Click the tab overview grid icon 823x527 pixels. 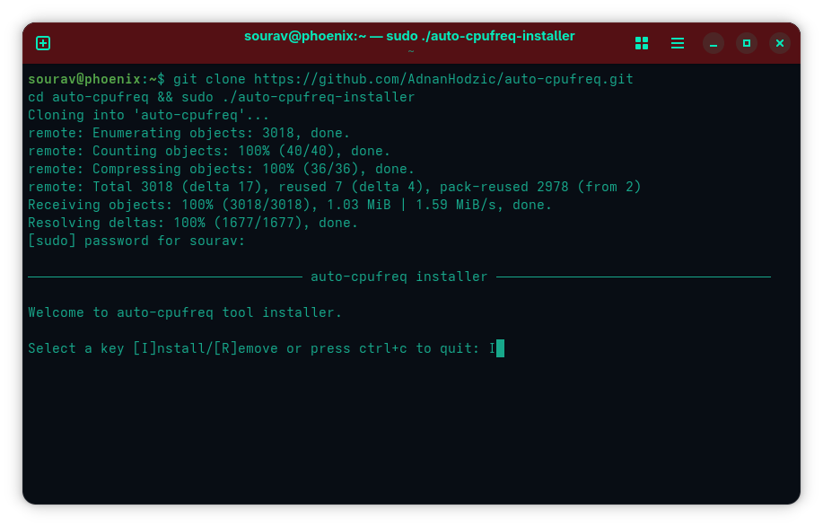tap(641, 42)
